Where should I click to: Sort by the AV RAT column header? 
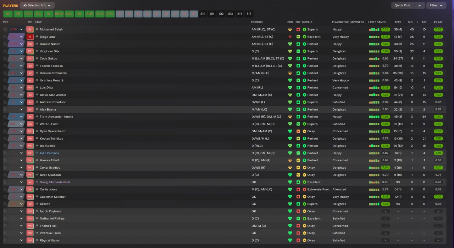click(x=438, y=22)
